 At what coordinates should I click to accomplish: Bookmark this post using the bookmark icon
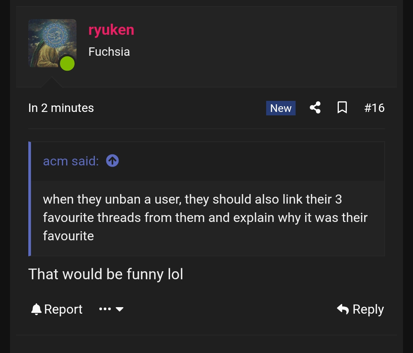(342, 108)
